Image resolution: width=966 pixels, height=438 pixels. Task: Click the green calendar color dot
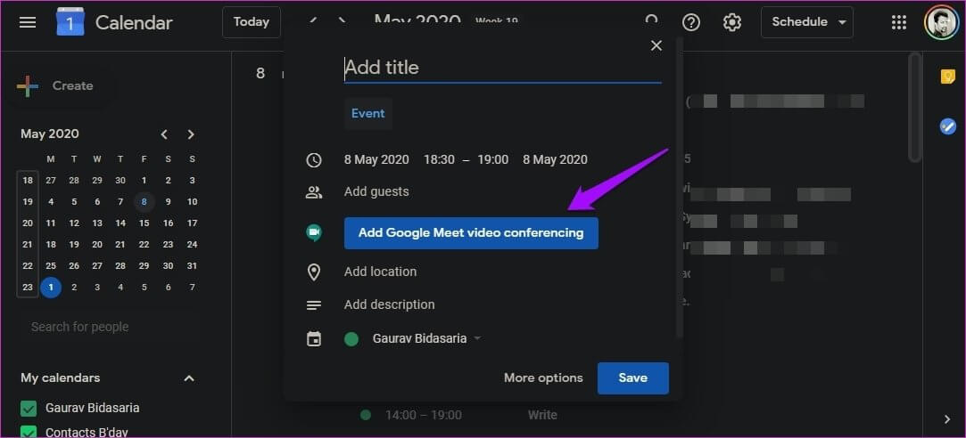click(x=351, y=339)
